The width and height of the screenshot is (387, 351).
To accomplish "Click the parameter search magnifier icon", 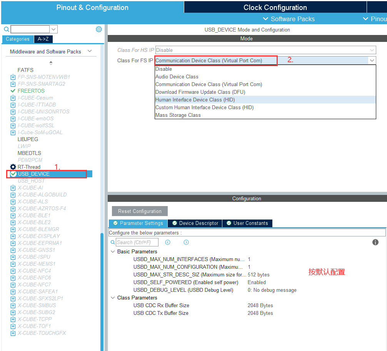I will [x=113, y=242].
